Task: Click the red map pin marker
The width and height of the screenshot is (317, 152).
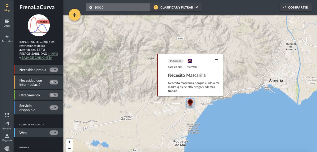Action: [190, 103]
